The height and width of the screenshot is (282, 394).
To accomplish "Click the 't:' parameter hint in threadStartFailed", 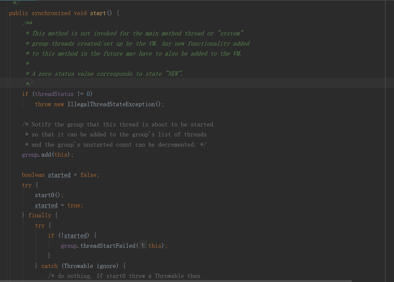I will click(143, 245).
